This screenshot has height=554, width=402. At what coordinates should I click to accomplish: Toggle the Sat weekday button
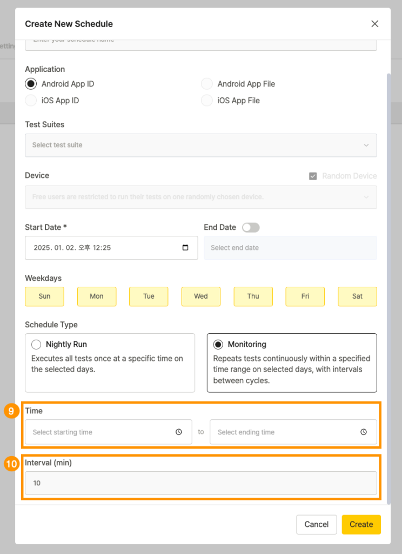pyautogui.click(x=357, y=296)
